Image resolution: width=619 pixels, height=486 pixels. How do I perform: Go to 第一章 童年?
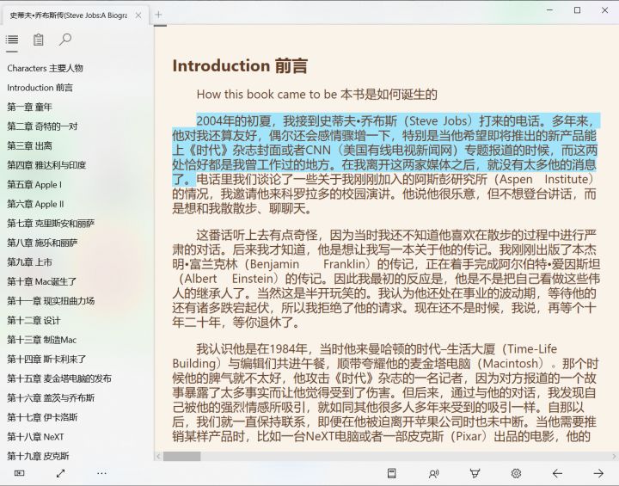point(29,107)
